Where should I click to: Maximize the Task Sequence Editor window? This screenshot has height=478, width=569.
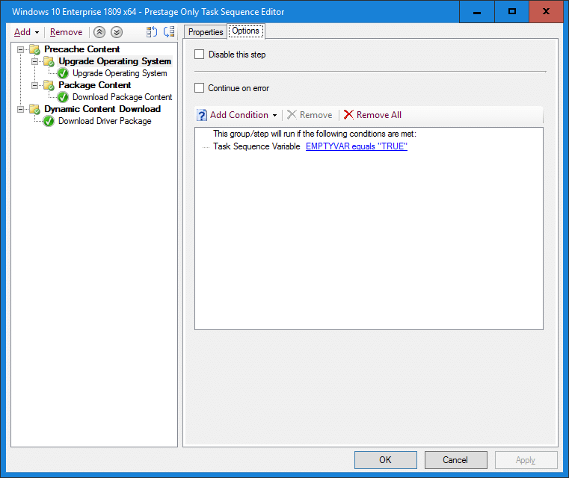[511, 12]
